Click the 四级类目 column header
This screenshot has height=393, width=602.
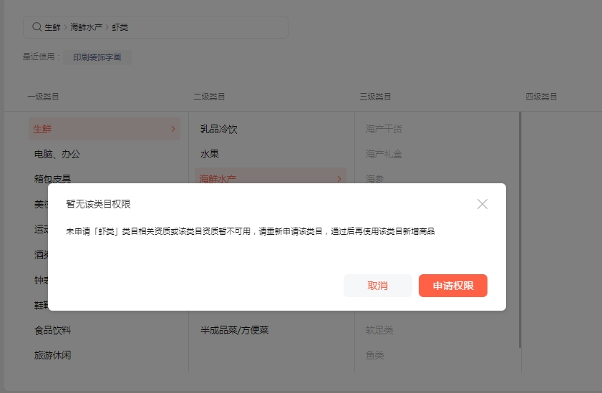click(541, 97)
